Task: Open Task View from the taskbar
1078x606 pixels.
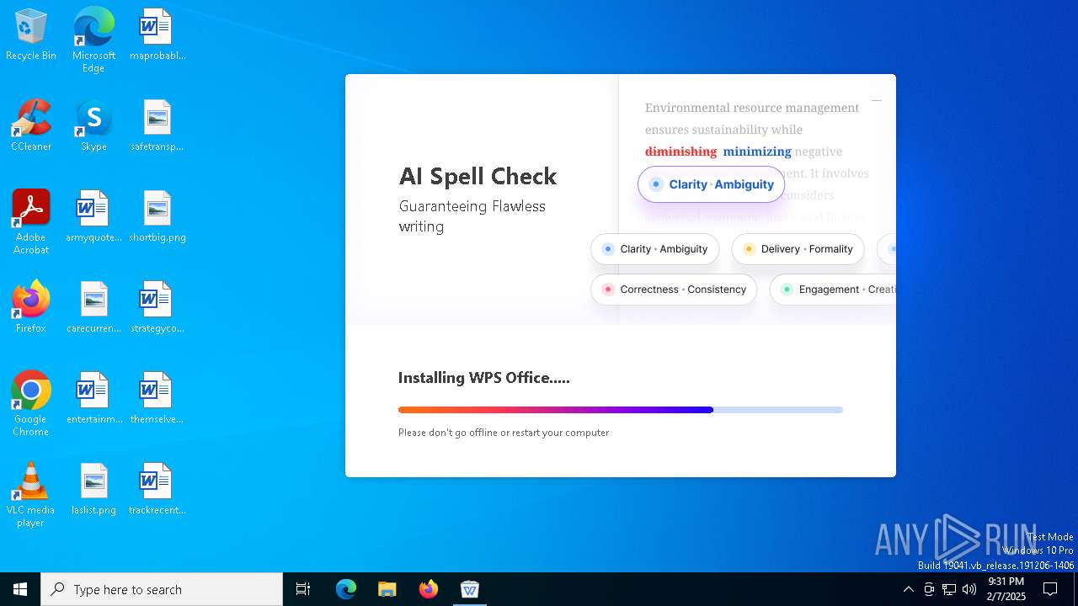Action: [303, 589]
